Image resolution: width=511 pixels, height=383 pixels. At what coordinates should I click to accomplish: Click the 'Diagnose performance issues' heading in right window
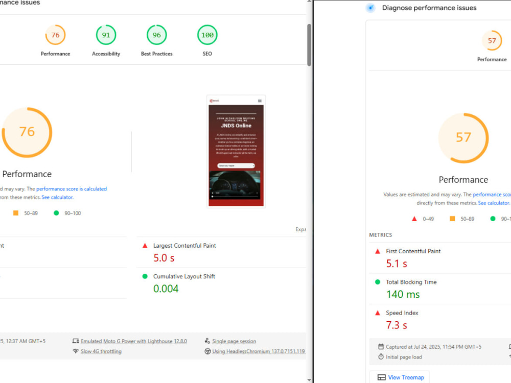[x=429, y=8]
